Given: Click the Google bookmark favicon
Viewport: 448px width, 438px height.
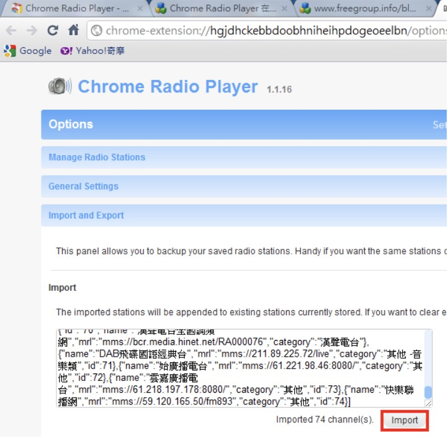Looking at the screenshot, I should 10,51.
